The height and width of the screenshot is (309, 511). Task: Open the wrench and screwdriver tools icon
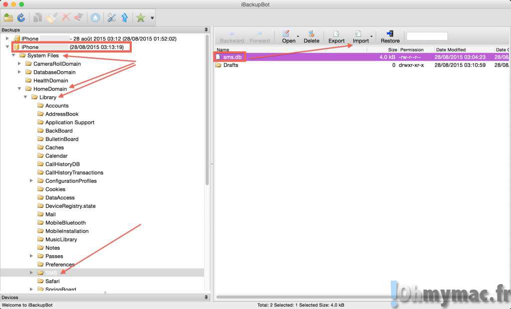coord(111,17)
